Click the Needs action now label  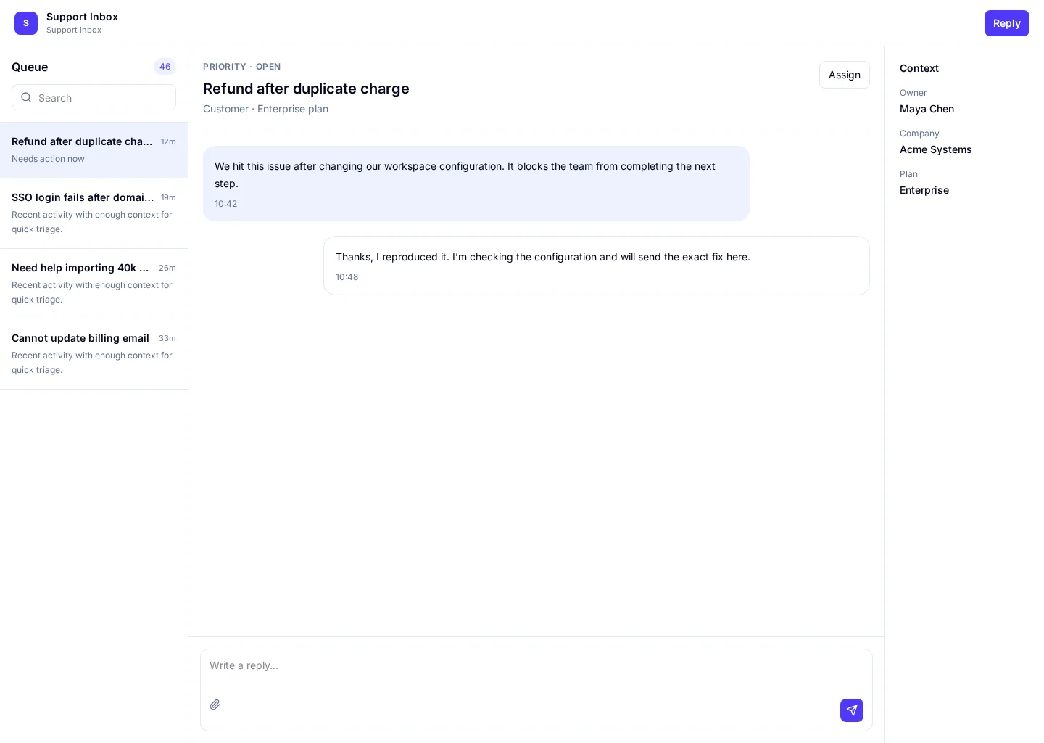click(48, 159)
